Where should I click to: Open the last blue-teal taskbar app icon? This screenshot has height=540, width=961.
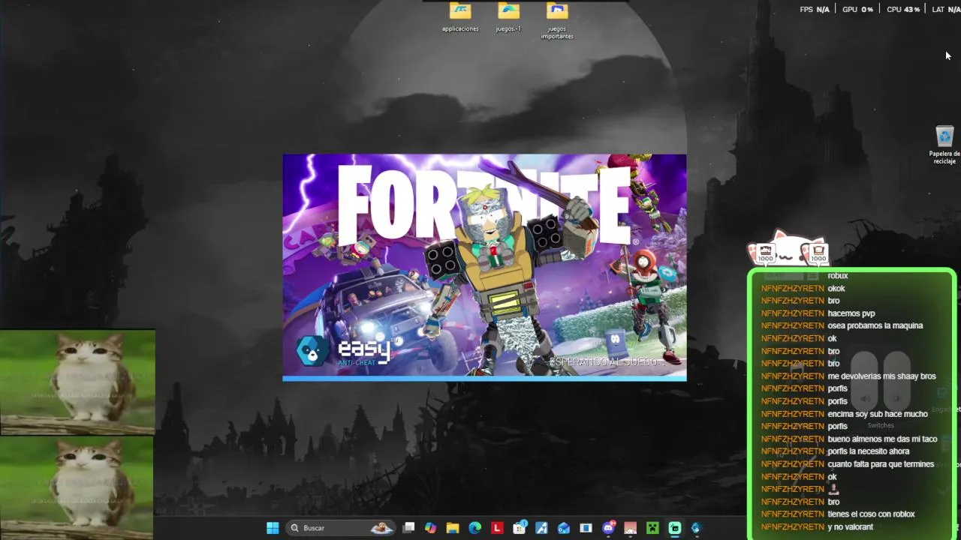pos(696,528)
